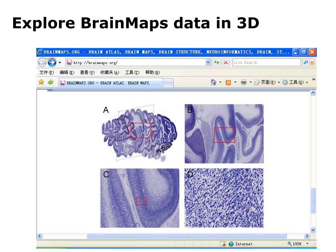This screenshot has height=252, width=336.
Task: Click the green Refresh arrows icon
Action: (x=217, y=63)
